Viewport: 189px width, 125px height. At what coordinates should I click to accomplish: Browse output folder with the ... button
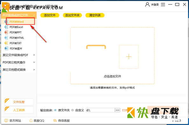click(118, 110)
